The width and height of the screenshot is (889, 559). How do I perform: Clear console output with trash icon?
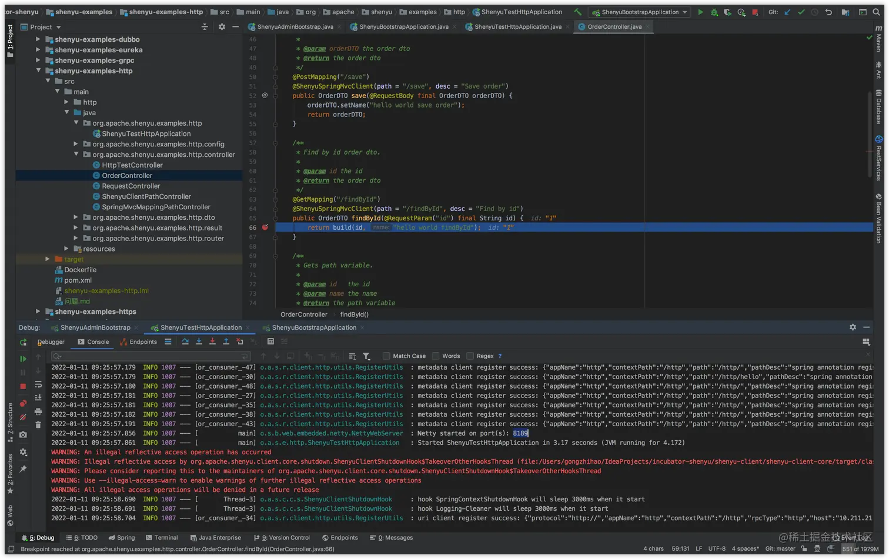coord(38,424)
